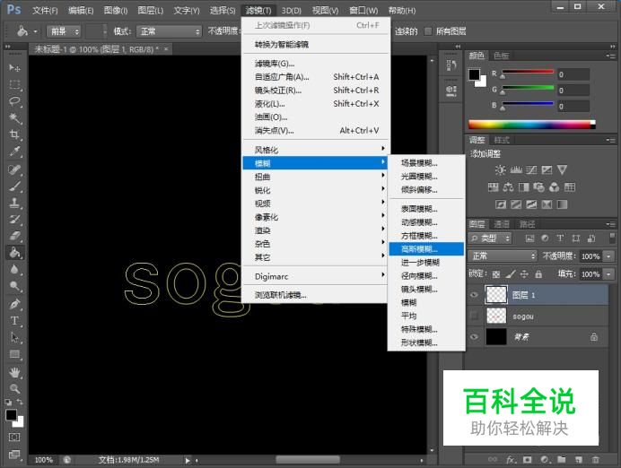Screen dimensions: 621x468
Task: Add Color Balance adjustment icon
Action: [x=508, y=187]
